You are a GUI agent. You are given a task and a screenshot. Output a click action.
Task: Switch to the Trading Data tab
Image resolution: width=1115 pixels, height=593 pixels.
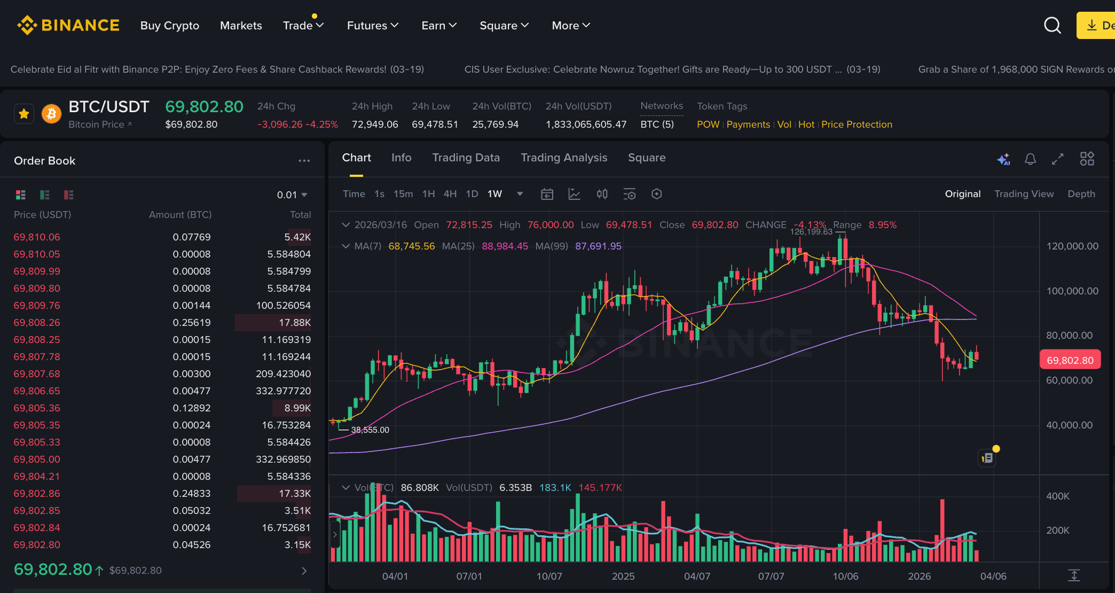[466, 158]
